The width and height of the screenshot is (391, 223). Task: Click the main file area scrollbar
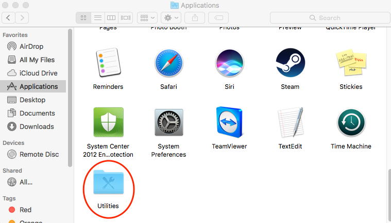point(389,195)
